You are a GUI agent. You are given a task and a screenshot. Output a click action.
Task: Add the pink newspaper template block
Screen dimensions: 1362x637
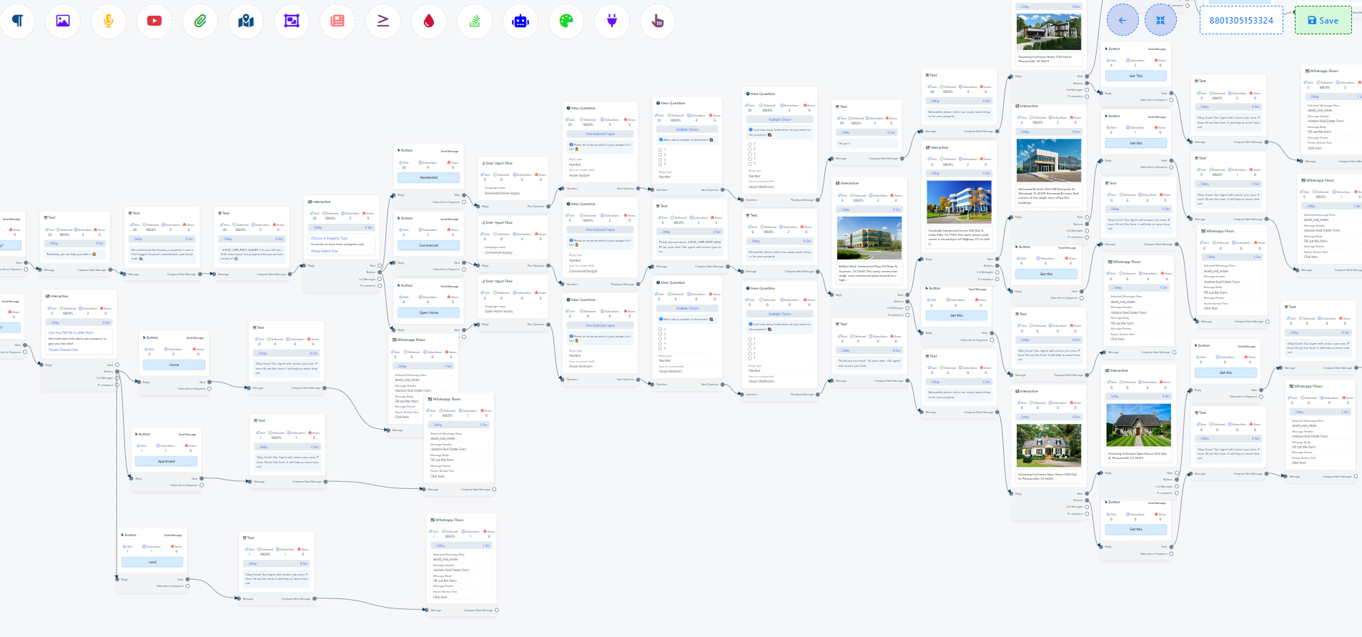pos(337,21)
